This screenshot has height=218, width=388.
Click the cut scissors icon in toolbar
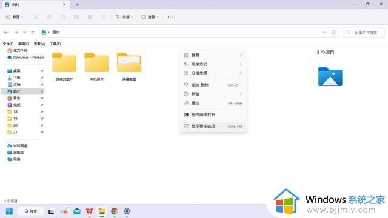(35, 17)
